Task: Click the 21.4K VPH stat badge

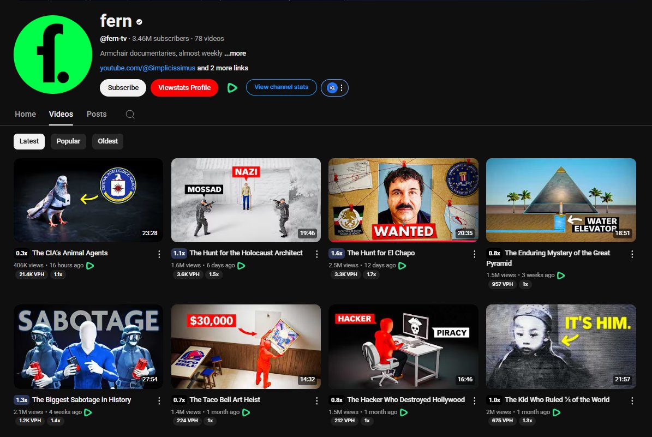Action: [32, 274]
